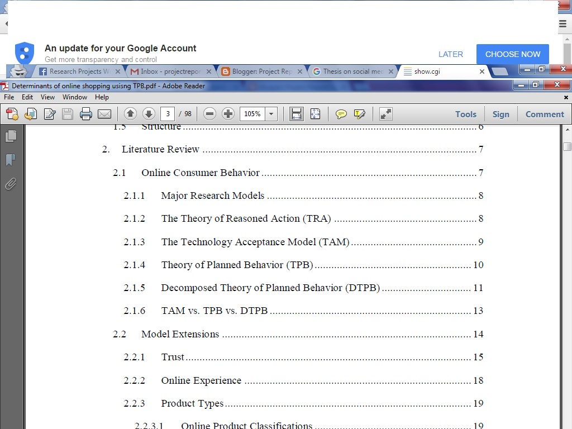Click CHOOSE NOW on the Google Account notice
The width and height of the screenshot is (572, 429).
(x=512, y=54)
